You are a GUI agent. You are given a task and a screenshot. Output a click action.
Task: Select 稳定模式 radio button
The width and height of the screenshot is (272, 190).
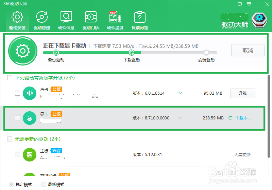11,185
